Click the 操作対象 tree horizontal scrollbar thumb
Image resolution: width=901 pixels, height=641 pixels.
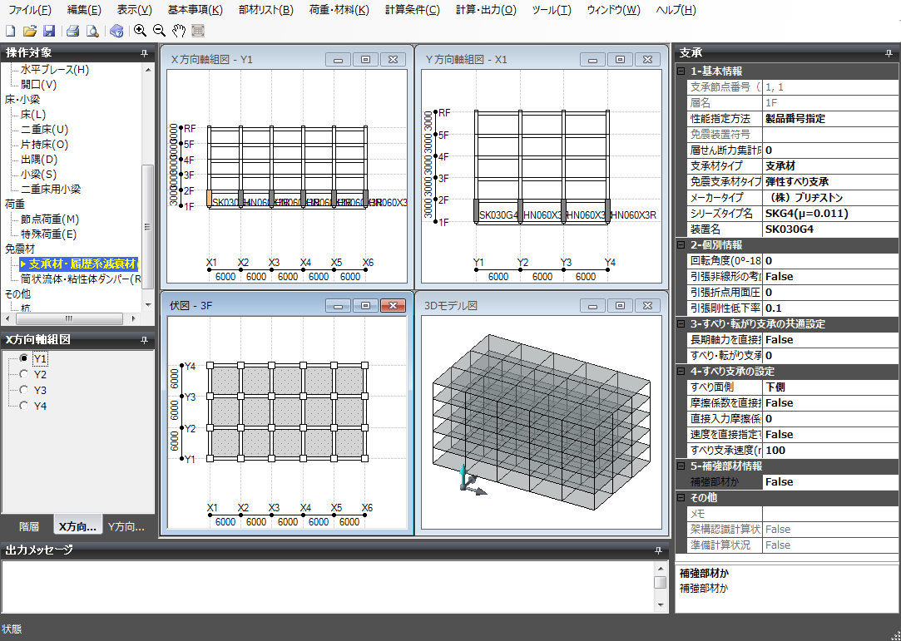pos(68,318)
